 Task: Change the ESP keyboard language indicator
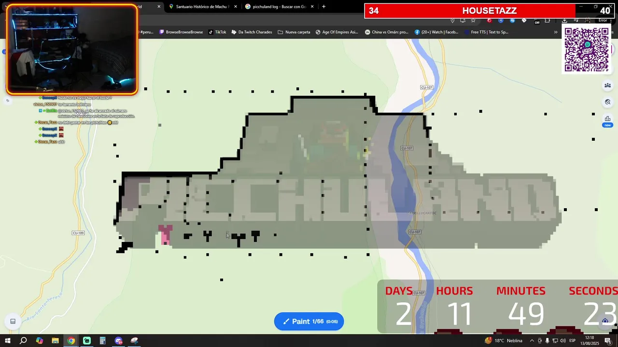tap(572, 341)
